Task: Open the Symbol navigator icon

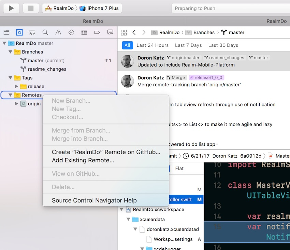Action: click(32, 32)
